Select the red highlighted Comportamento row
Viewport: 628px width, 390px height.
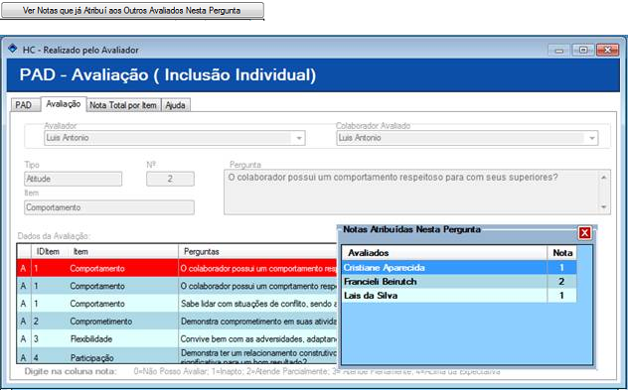[x=178, y=268]
